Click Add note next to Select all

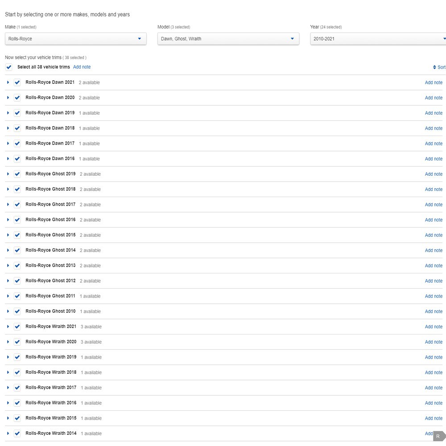point(82,67)
